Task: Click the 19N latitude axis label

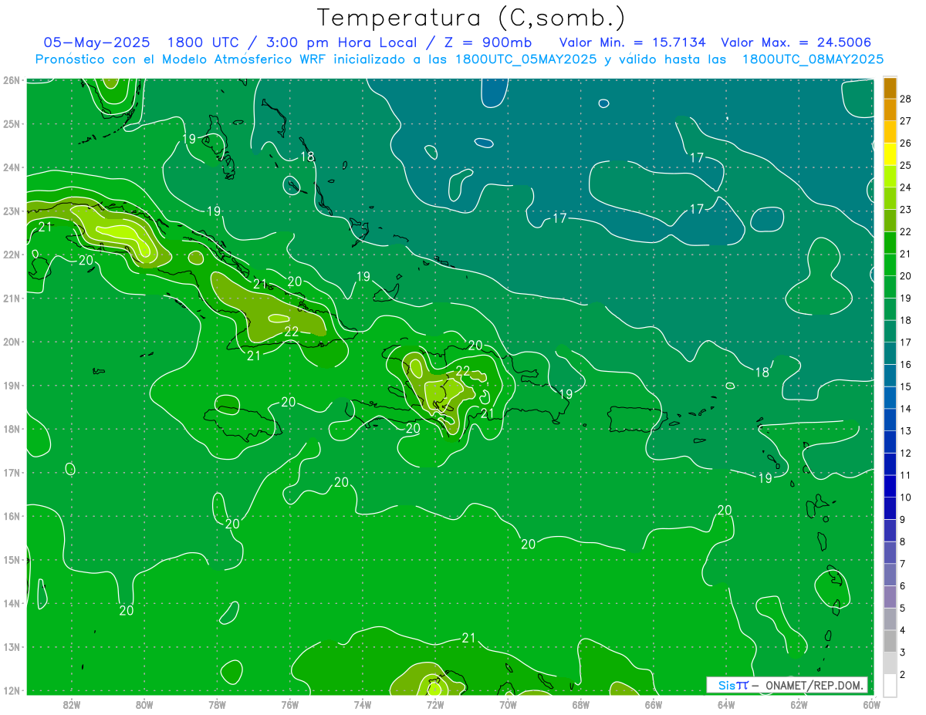Action: click(11, 385)
